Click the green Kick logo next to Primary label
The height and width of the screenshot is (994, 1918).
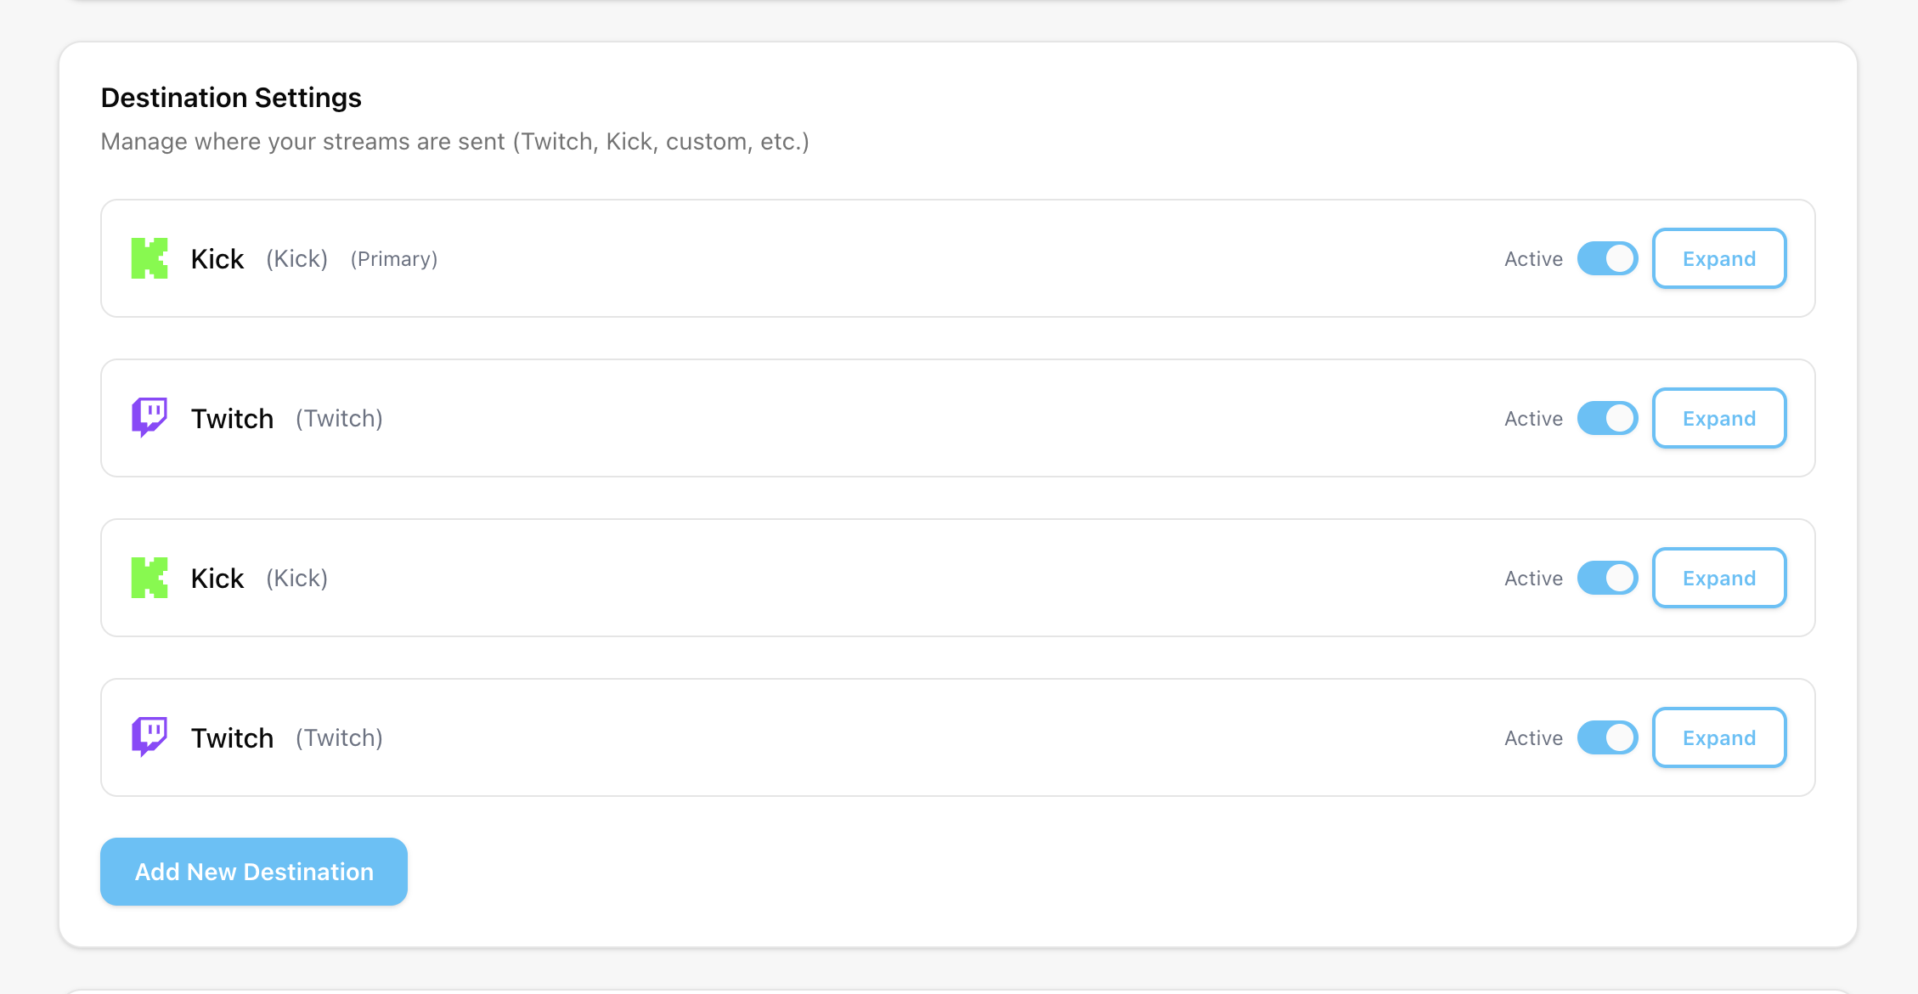[149, 257]
